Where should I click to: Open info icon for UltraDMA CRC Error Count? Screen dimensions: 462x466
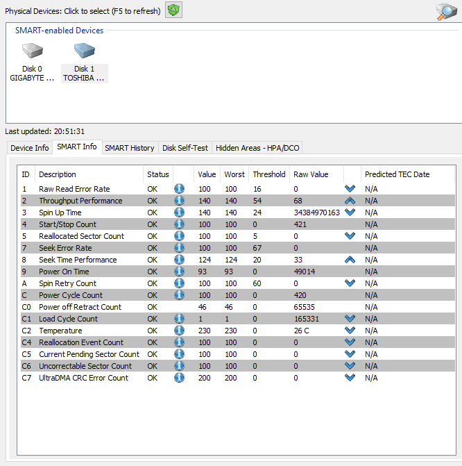[x=179, y=378]
